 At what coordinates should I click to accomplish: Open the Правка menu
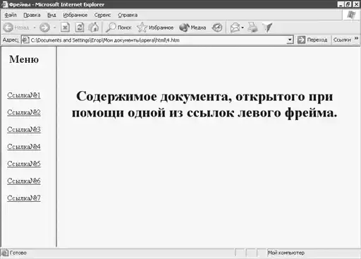32,15
